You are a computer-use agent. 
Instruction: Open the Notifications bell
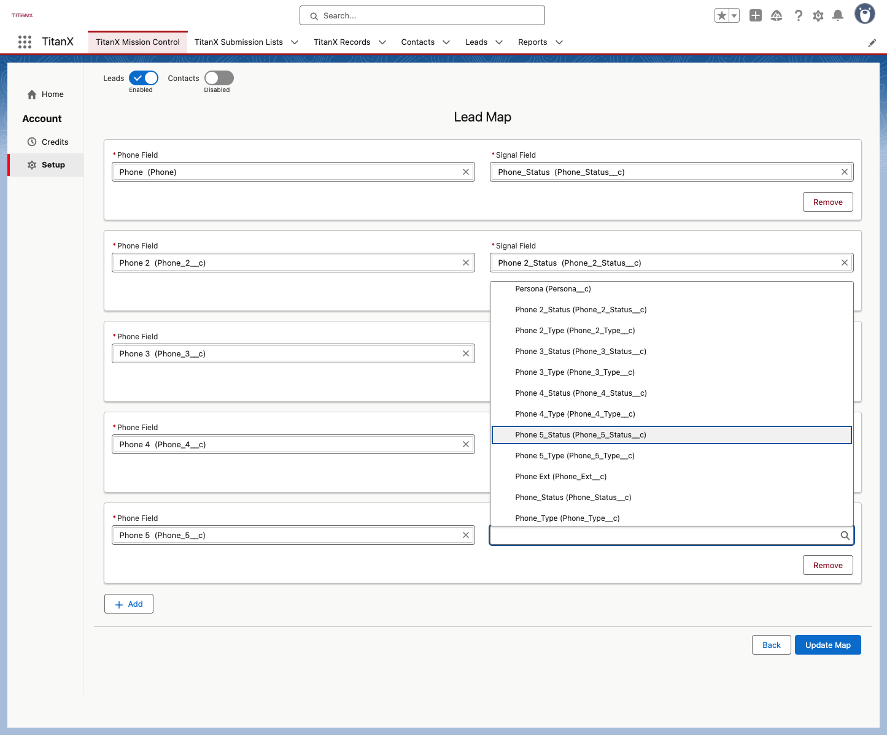[838, 15]
